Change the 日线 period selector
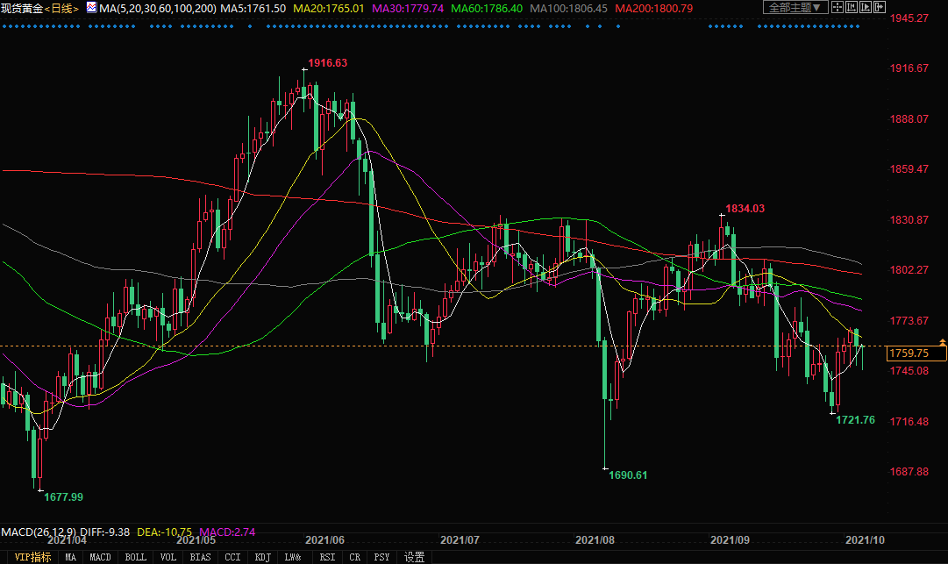This screenshot has width=948, height=564. click(60, 8)
